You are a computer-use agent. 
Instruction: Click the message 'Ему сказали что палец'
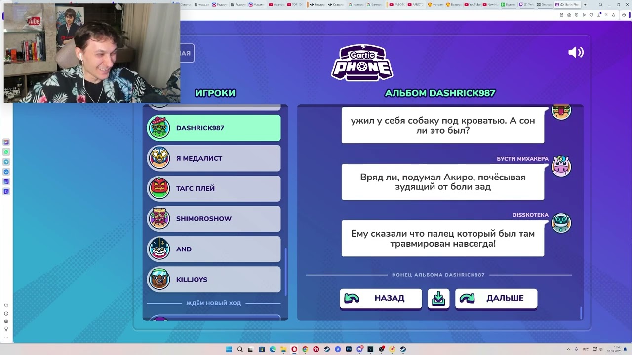[x=443, y=239]
